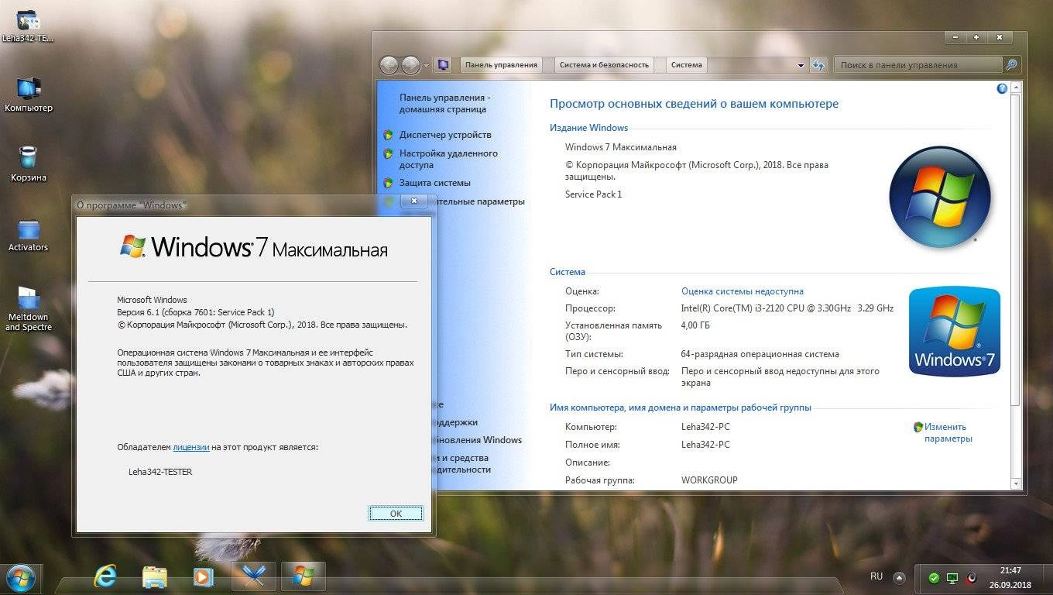This screenshot has height=595, width=1053.
Task: Click the Show desktop strip by the clock
Action: (1047, 578)
